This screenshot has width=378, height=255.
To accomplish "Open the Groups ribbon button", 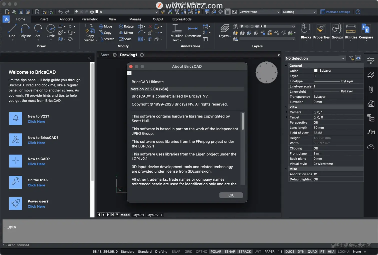I will [337, 32].
